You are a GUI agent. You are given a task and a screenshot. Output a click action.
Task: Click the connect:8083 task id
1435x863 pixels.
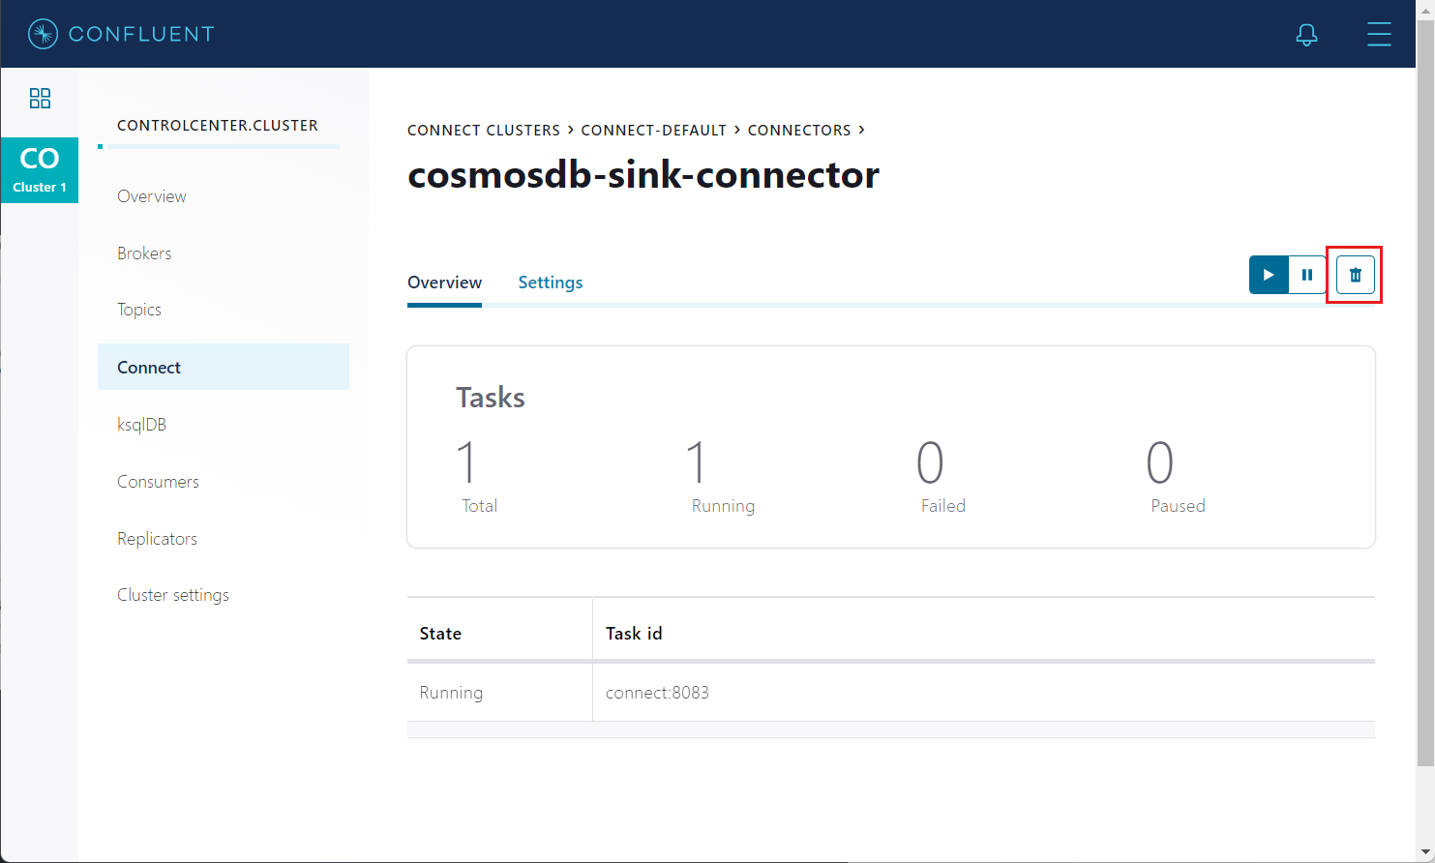tap(657, 693)
